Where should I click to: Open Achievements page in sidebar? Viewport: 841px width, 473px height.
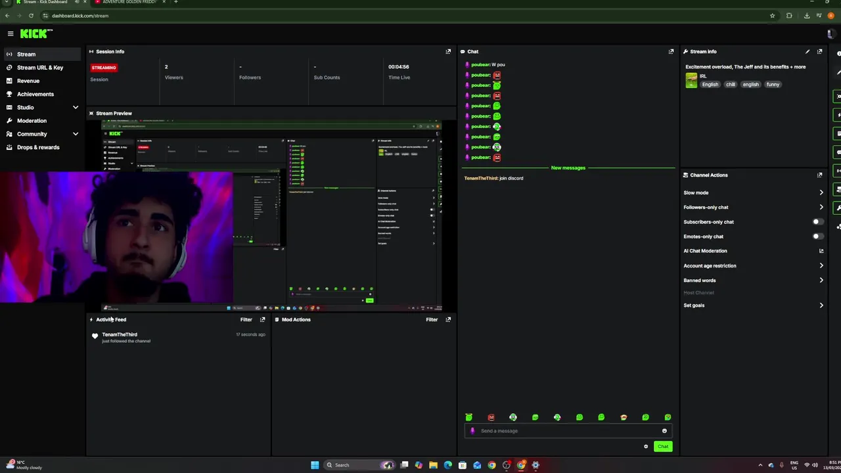42,94
